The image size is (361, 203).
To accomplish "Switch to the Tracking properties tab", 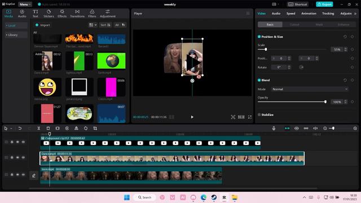I will pos(328,14).
